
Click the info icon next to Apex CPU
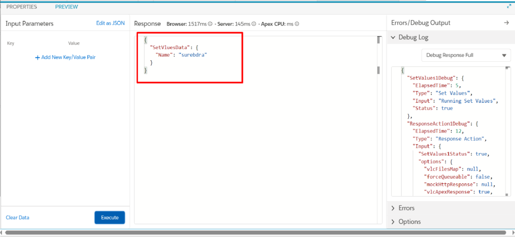[x=297, y=24]
